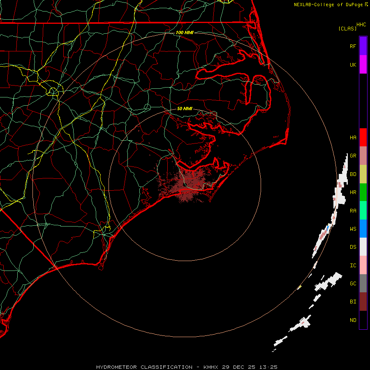The image size is (370, 370).
Task: Click the "HHC" product code text
Action: 361,25
